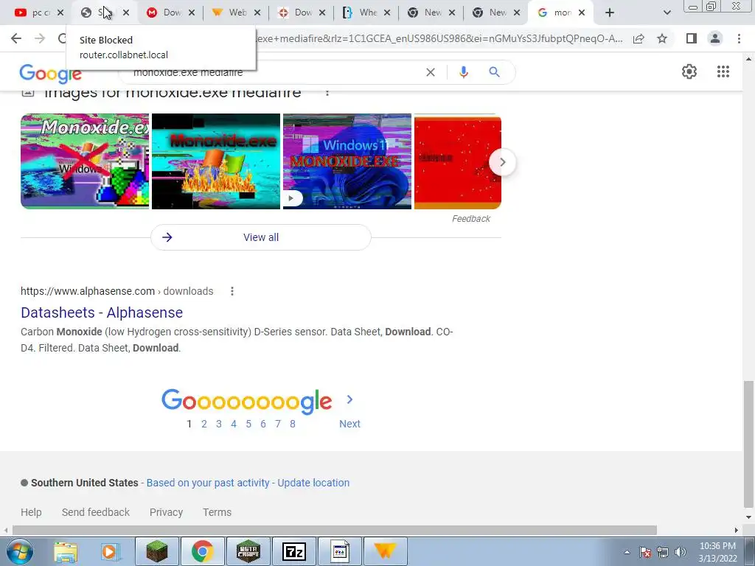Viewport: 755px width, 566px height.
Task: Go to results page 8
Action: pyautogui.click(x=292, y=424)
